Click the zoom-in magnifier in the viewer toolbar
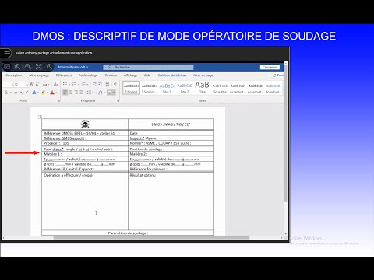This screenshot has height=280, width=374. pyautogui.click(x=17, y=67)
